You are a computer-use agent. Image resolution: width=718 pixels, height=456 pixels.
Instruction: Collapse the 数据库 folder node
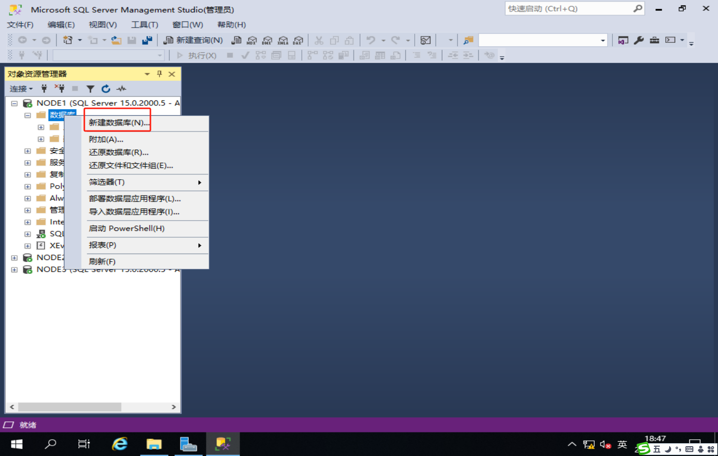pos(28,115)
